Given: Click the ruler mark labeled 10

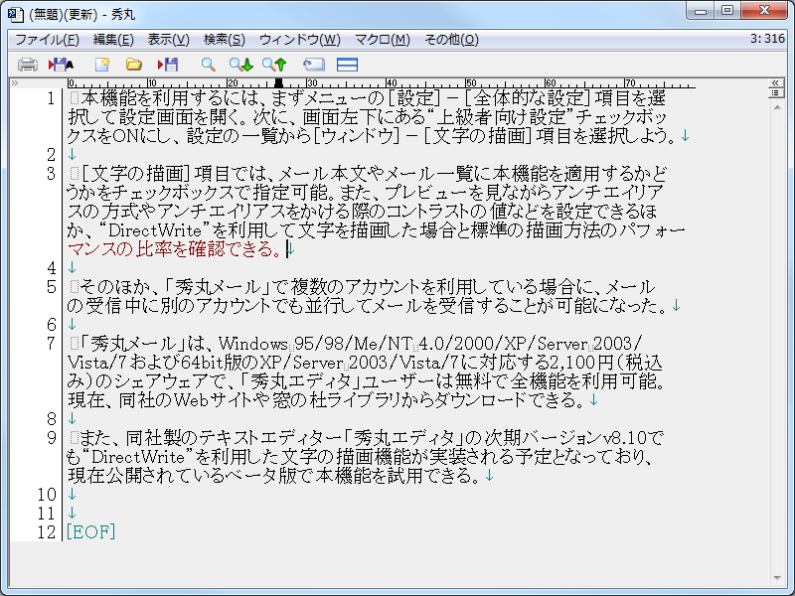Looking at the screenshot, I should (151, 83).
